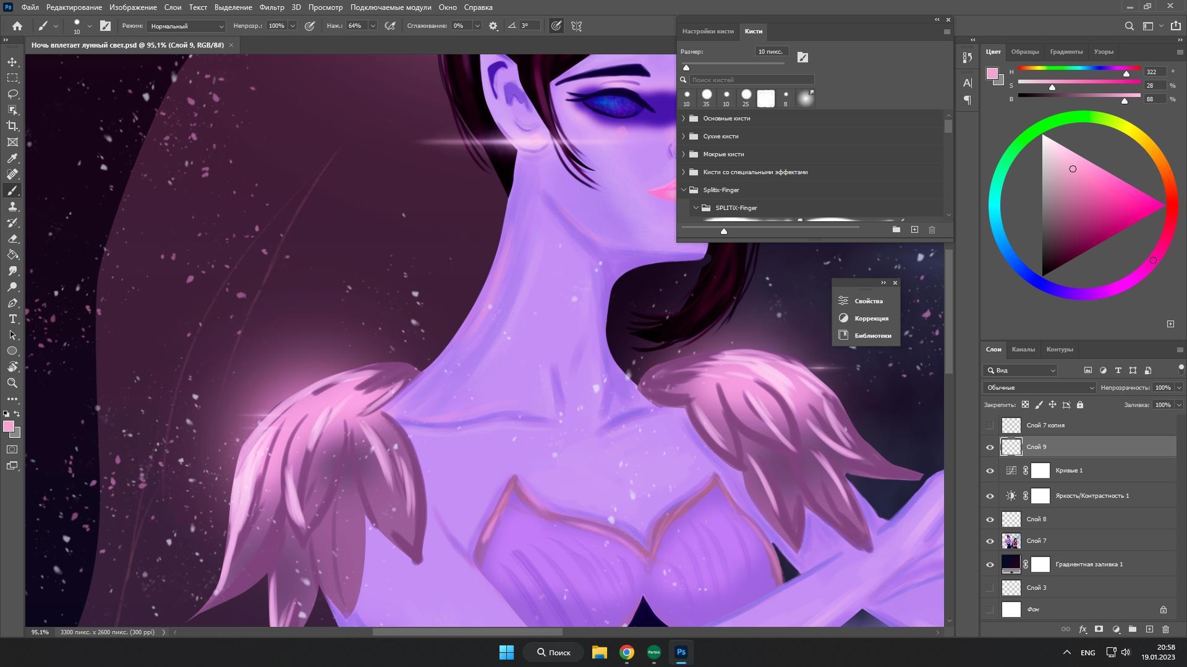Click the Hue slider bar
The image size is (1187, 667).
pyautogui.click(x=1078, y=69)
